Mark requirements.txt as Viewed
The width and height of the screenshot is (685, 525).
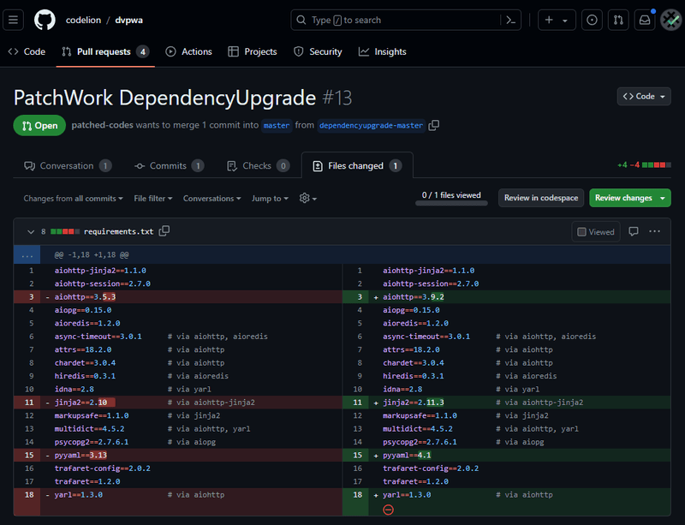596,232
